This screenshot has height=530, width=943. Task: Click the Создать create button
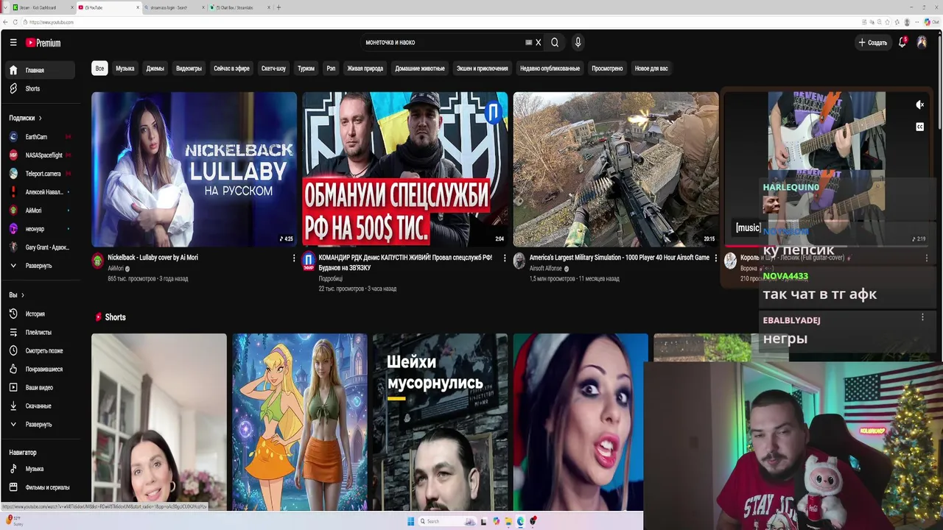click(x=872, y=43)
